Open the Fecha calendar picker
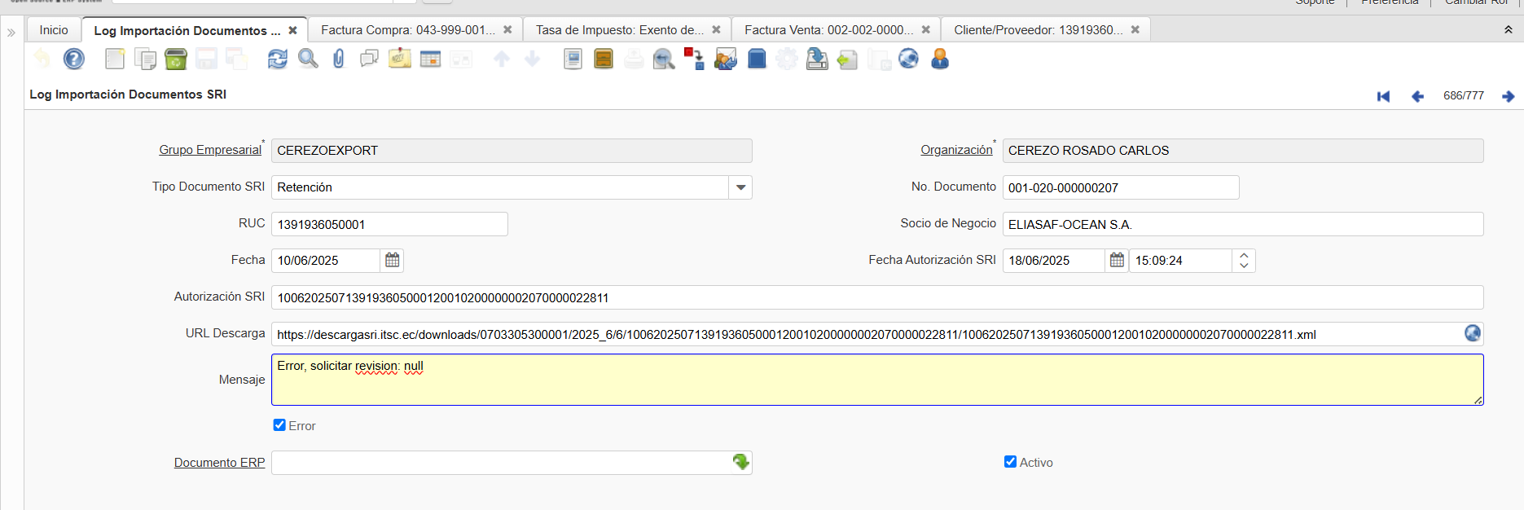 [392, 261]
